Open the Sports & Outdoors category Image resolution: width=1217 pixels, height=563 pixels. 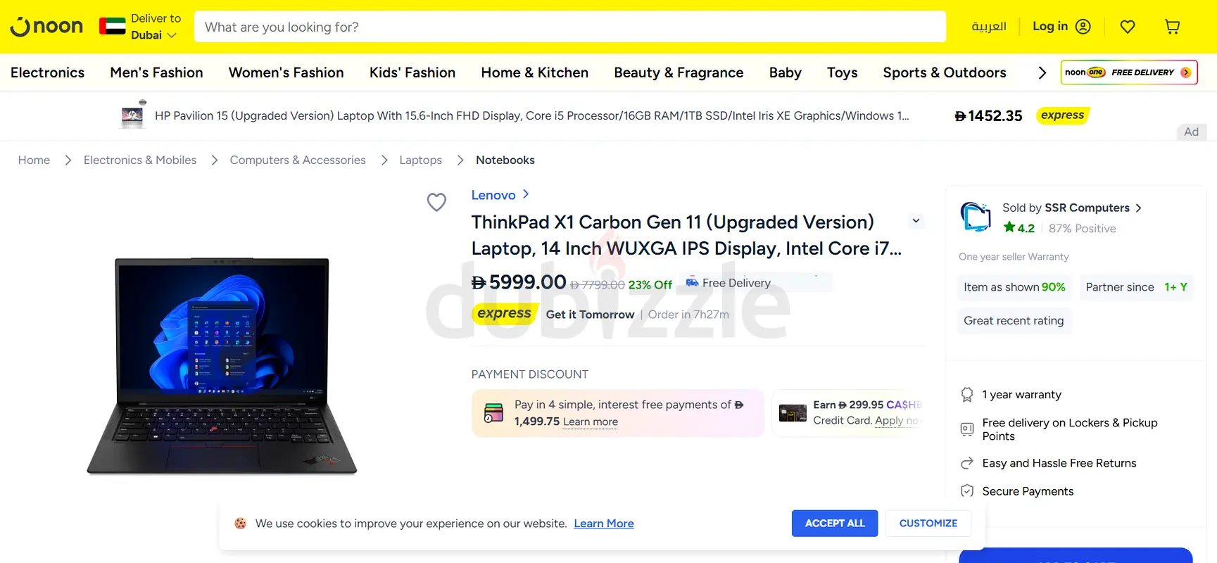pyautogui.click(x=944, y=72)
